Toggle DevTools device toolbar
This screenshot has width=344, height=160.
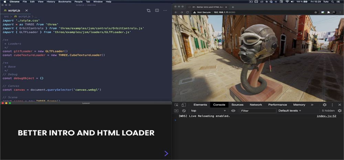(x=184, y=105)
